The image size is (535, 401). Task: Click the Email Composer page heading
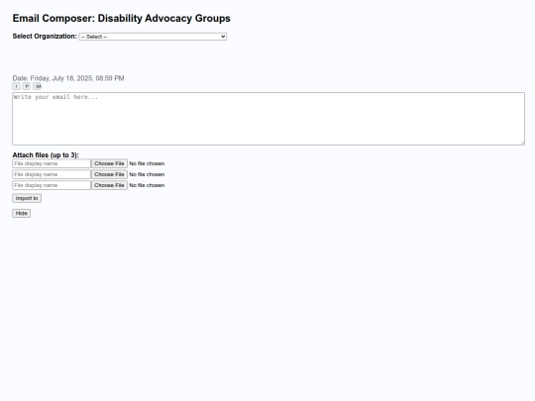[x=122, y=18]
